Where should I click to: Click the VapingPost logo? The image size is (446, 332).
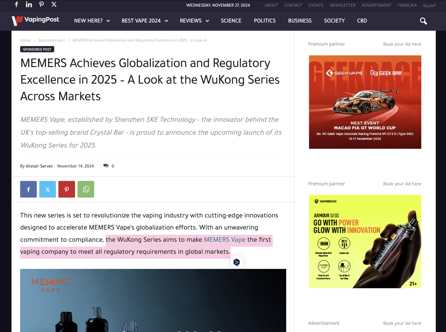(35, 20)
